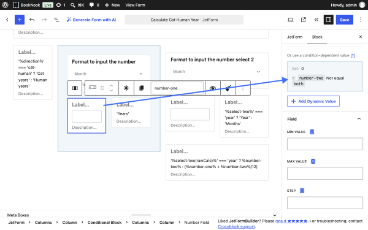Image resolution: width=368 pixels, height=230 pixels.
Task: View form in new tab
Action: tap(304, 20)
